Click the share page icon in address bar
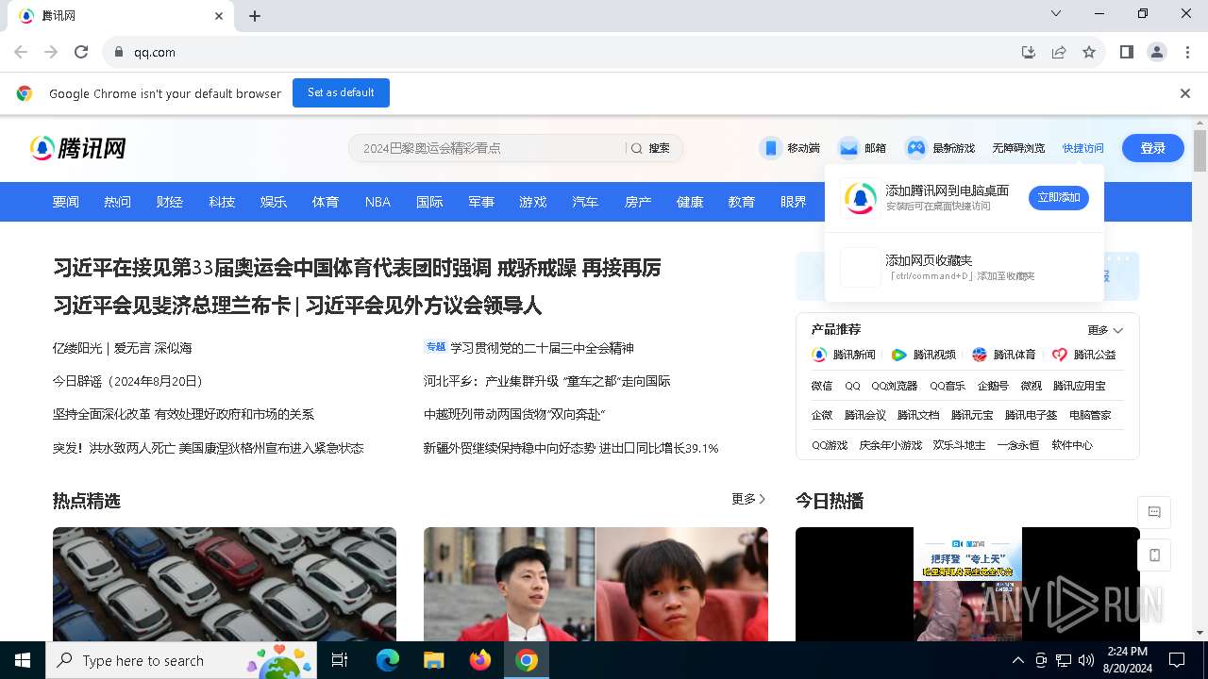1208x679 pixels. point(1059,52)
